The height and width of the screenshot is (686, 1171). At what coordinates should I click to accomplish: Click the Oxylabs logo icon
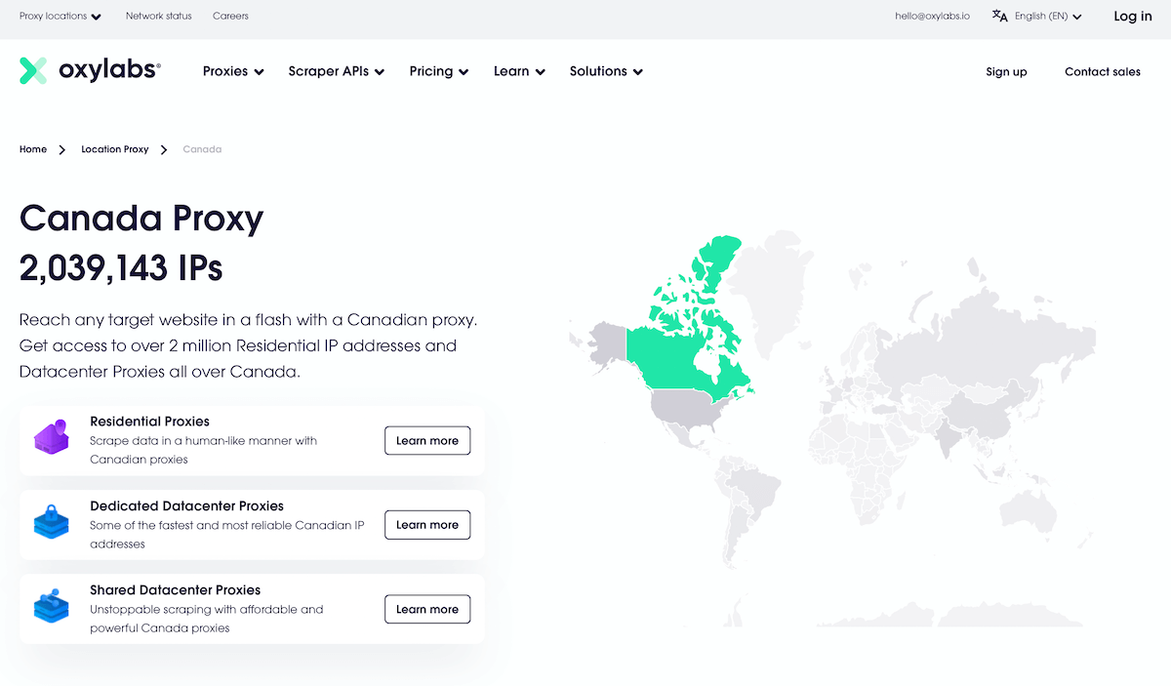coord(33,70)
